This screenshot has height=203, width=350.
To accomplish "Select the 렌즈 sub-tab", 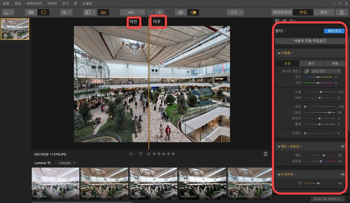I will pyautogui.click(x=311, y=64).
